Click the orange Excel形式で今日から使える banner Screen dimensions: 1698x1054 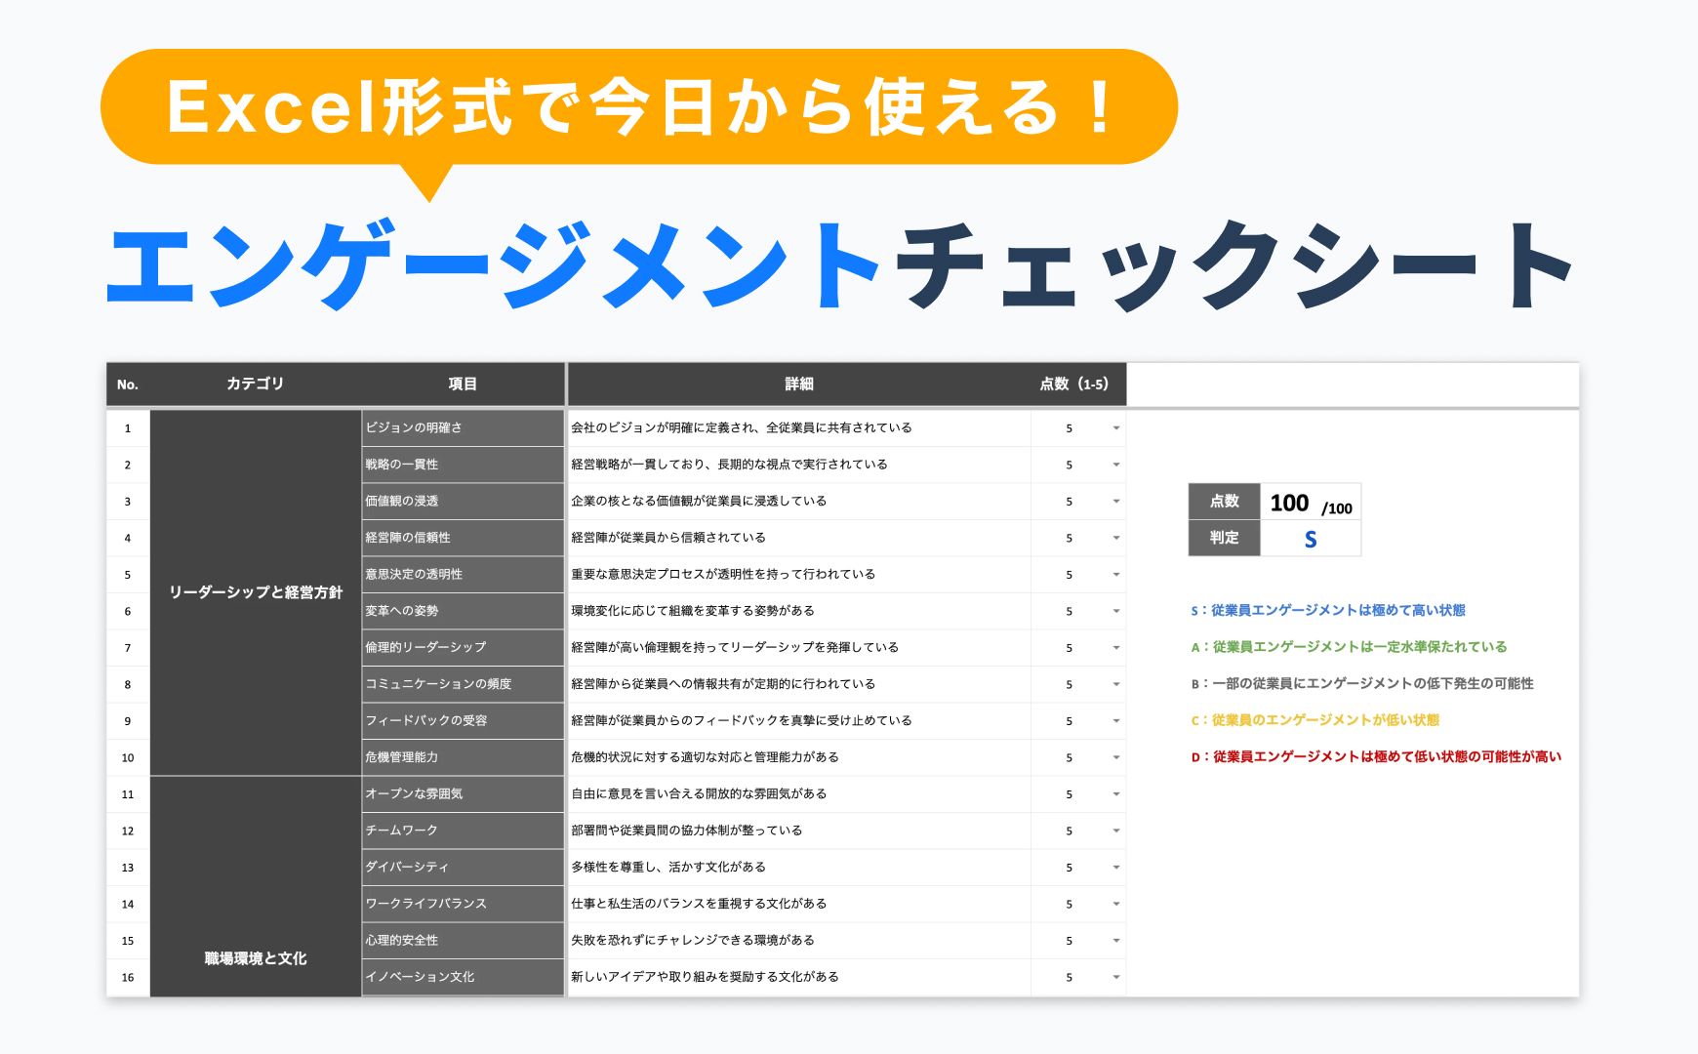click(x=639, y=107)
